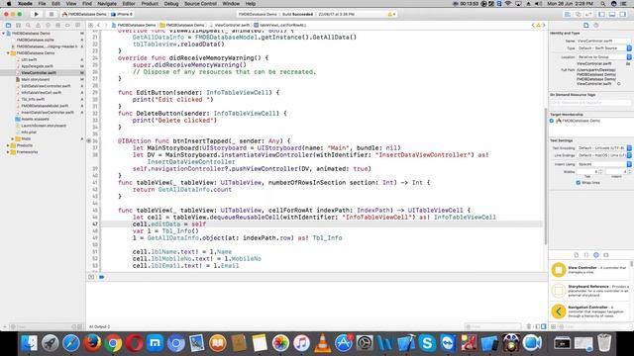This screenshot has width=634, height=356.
Task: Open the Location dropdown
Action: (x=604, y=57)
